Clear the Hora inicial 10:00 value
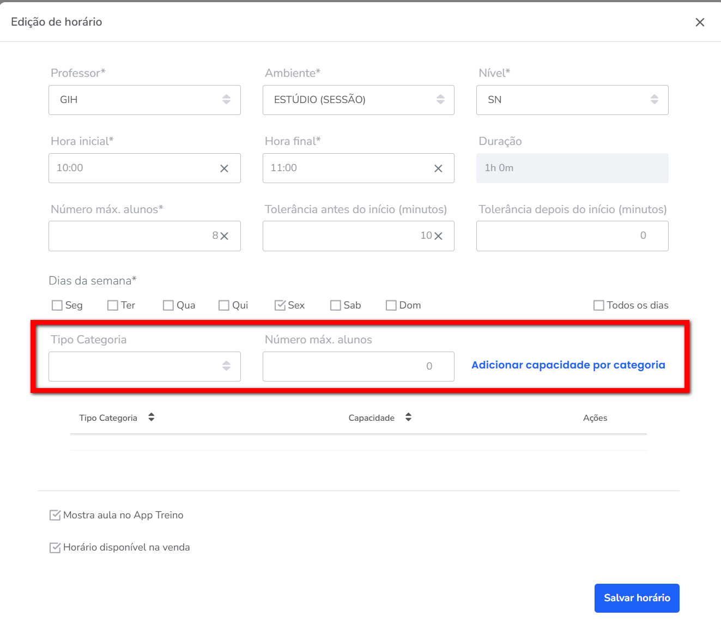Viewport: 721px width, 629px height. click(224, 168)
